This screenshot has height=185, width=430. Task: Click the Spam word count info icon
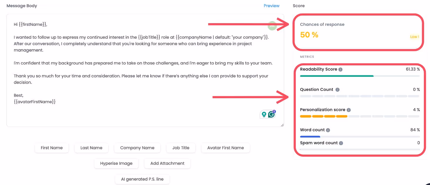(340, 143)
